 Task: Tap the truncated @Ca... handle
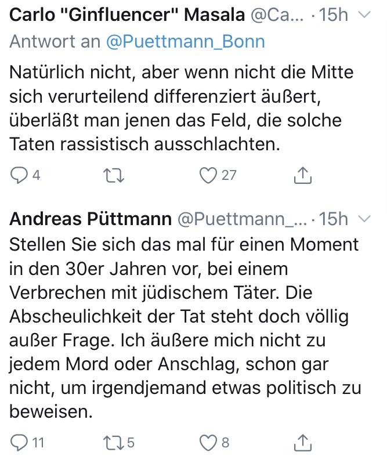click(277, 16)
